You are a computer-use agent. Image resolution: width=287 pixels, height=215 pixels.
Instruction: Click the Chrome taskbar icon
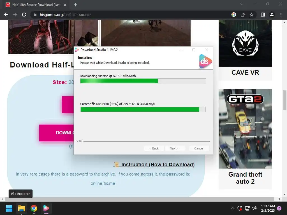(34, 208)
